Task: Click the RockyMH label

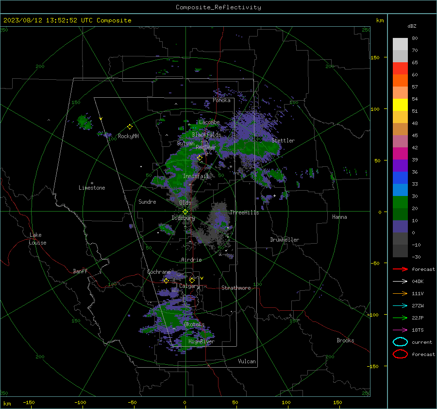Action: [128, 136]
